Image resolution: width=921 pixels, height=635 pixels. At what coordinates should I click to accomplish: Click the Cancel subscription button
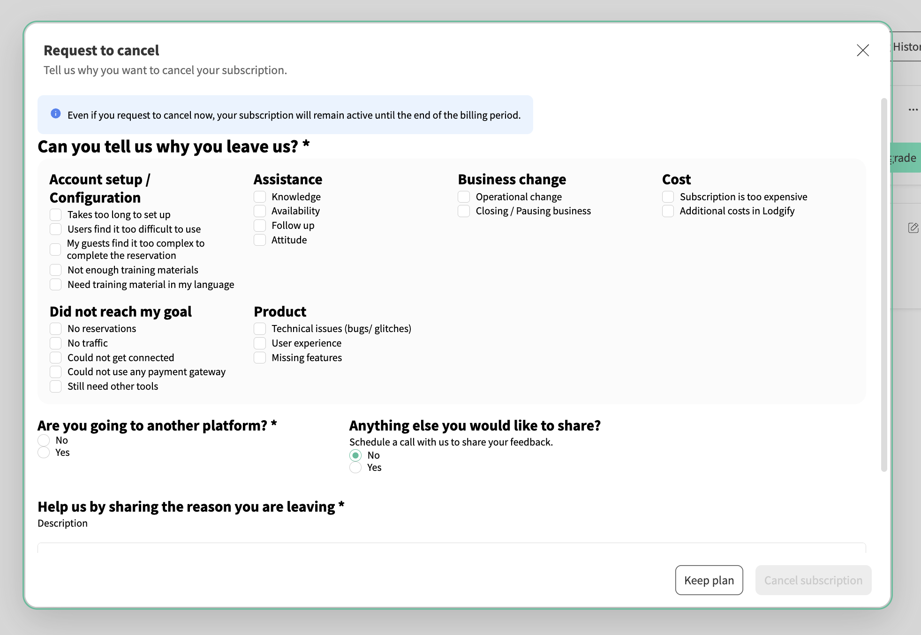(x=813, y=580)
